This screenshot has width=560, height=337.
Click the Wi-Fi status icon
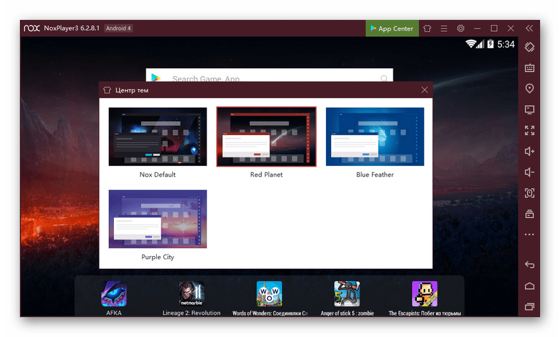[470, 44]
